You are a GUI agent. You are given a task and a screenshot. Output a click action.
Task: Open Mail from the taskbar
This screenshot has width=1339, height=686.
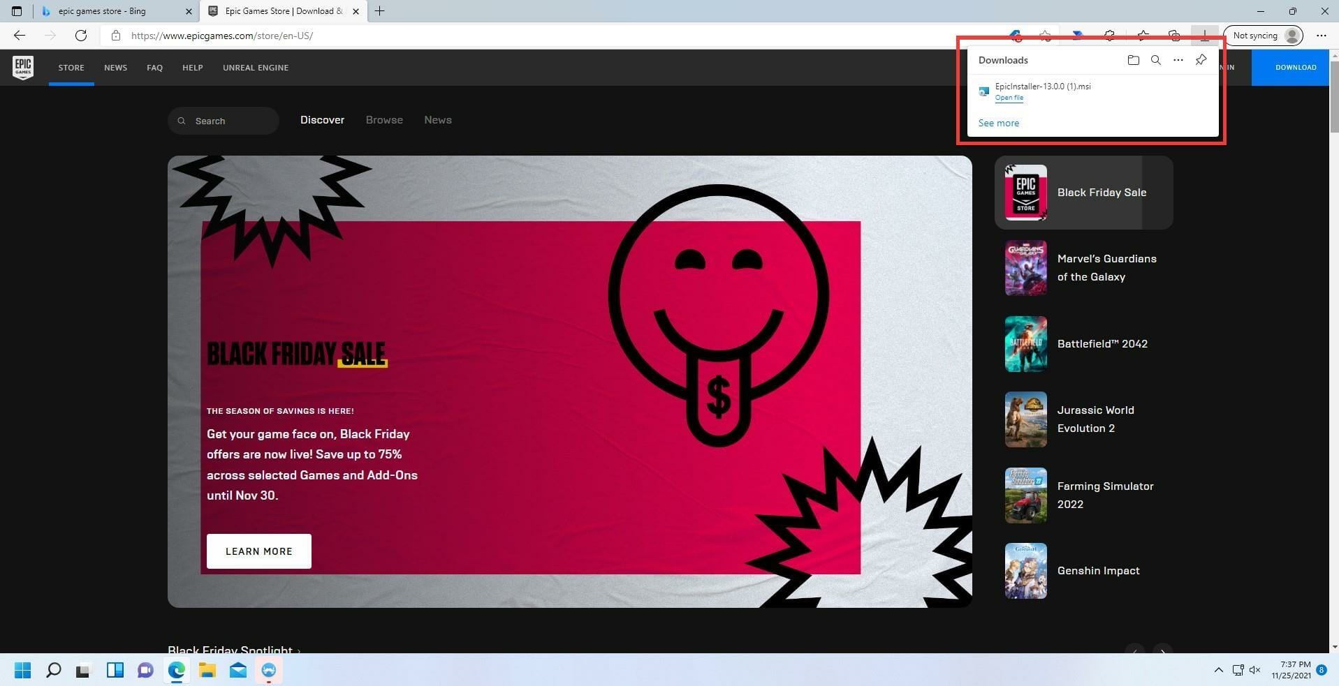coord(237,670)
